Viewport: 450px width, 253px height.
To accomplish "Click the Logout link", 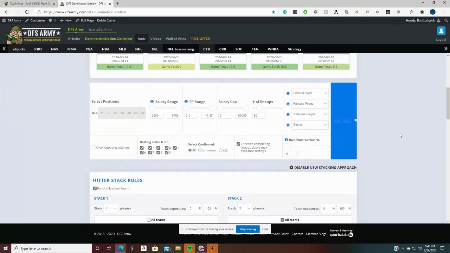I will point(441,40).
